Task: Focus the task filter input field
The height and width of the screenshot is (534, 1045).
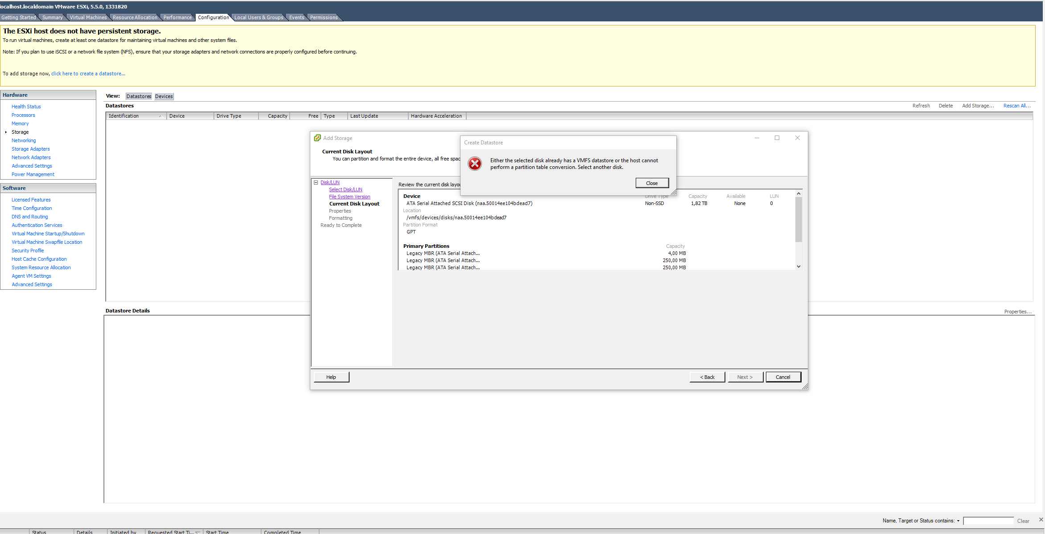Action: 988,521
